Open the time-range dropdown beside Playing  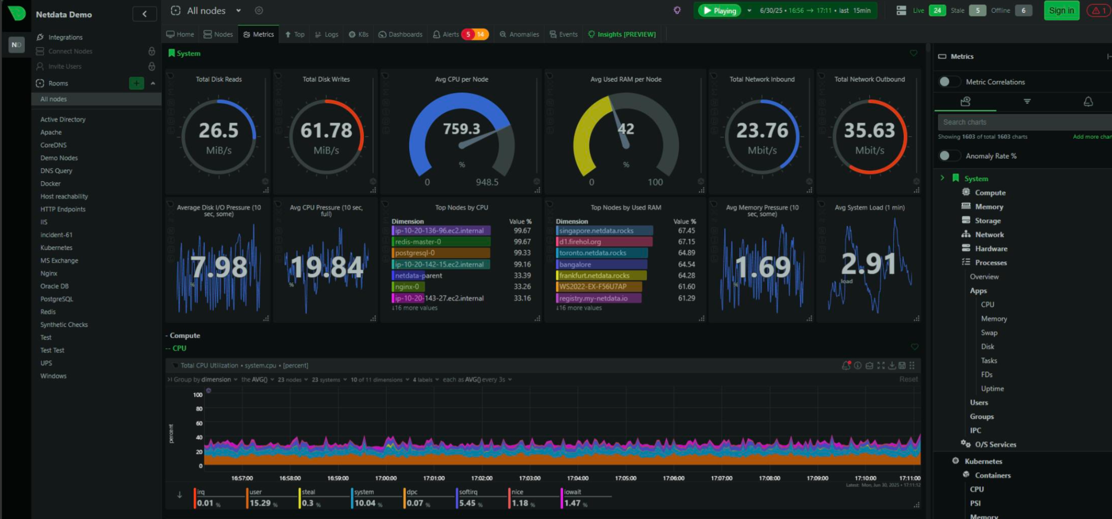(749, 11)
